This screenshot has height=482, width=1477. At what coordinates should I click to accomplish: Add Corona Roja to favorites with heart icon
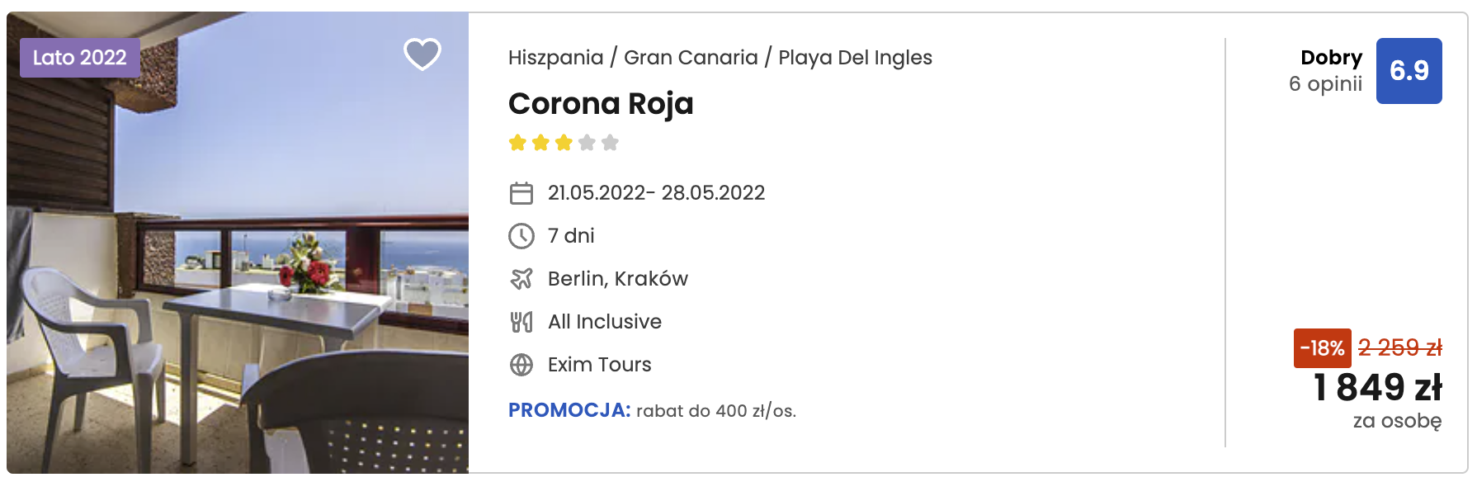click(422, 54)
